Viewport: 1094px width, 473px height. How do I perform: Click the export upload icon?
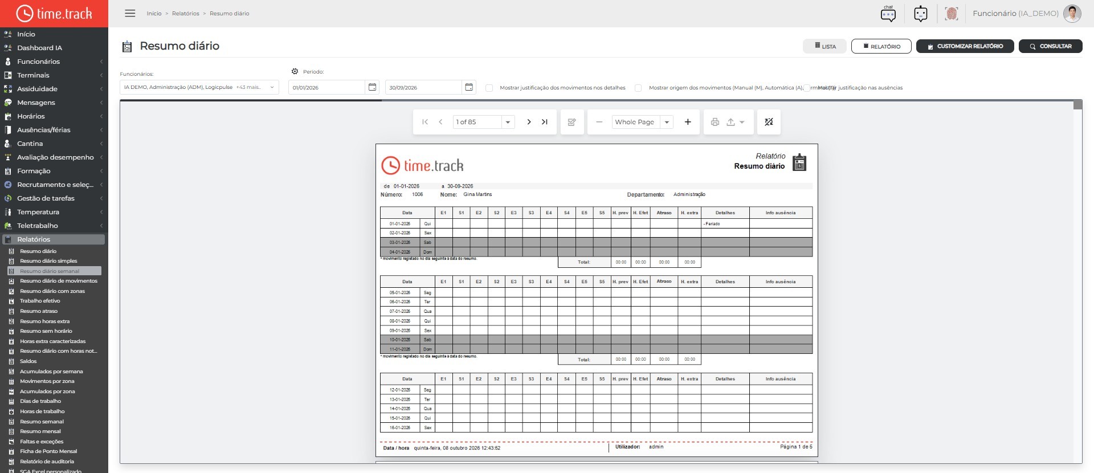click(x=730, y=122)
